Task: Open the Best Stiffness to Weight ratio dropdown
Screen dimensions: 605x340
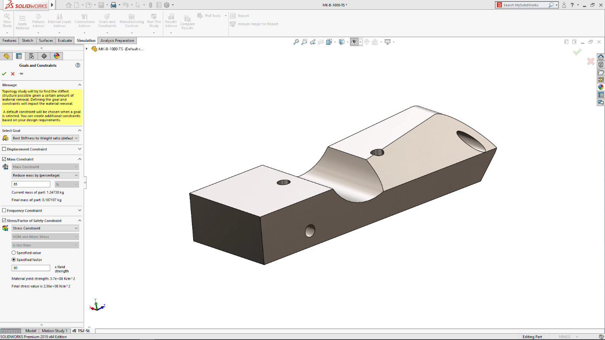Action: coord(45,138)
